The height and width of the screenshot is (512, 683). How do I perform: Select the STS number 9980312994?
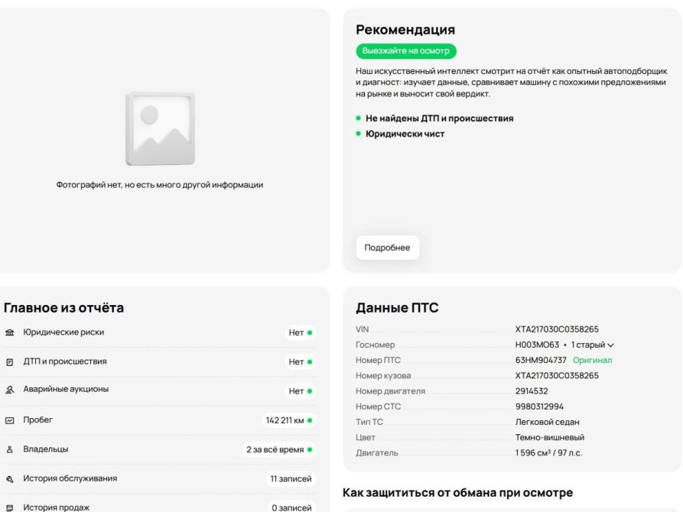(539, 407)
